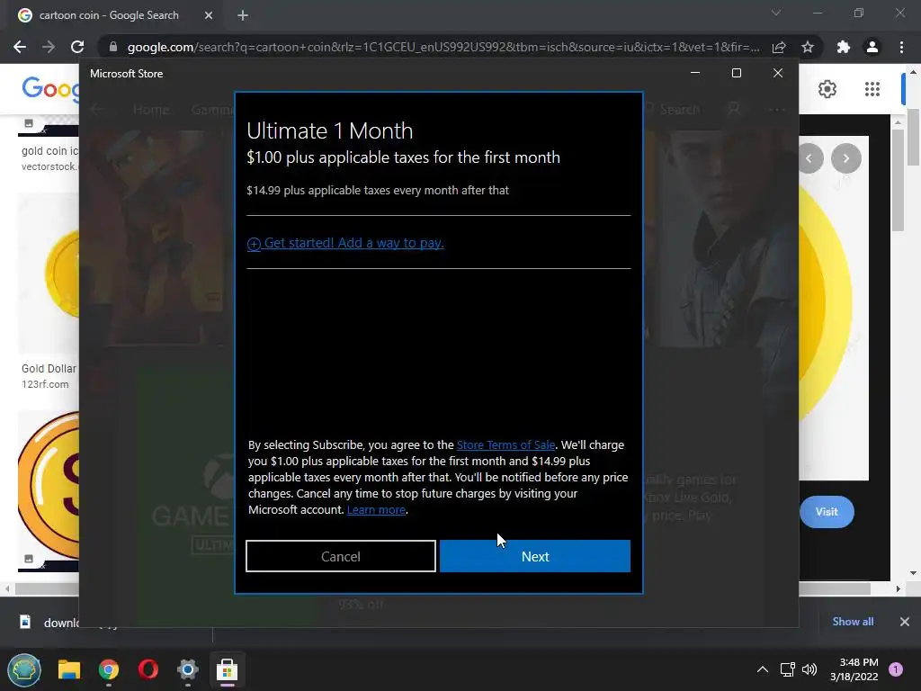Go back in Chrome browser
The height and width of the screenshot is (691, 921).
(20, 47)
